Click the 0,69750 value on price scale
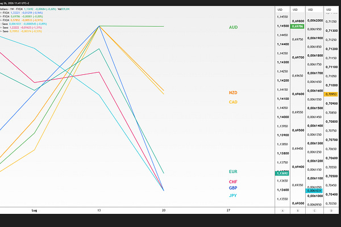Image resolution: width=341 pixels, height=227 pixels. click(x=297, y=40)
